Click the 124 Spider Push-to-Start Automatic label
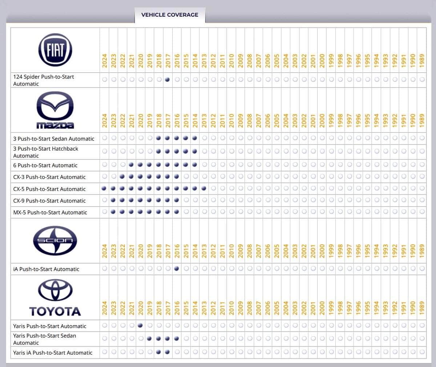The image size is (436, 367). [44, 80]
